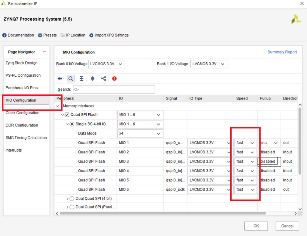Screen dimensions: 307x236
Task: Click the Collapse All toolbar icon
Action: pos(82,79)
